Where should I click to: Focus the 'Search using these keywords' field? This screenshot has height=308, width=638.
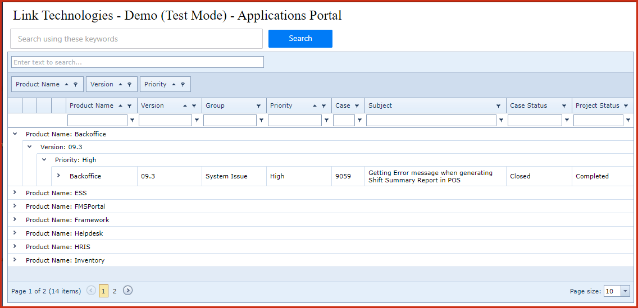(x=136, y=39)
